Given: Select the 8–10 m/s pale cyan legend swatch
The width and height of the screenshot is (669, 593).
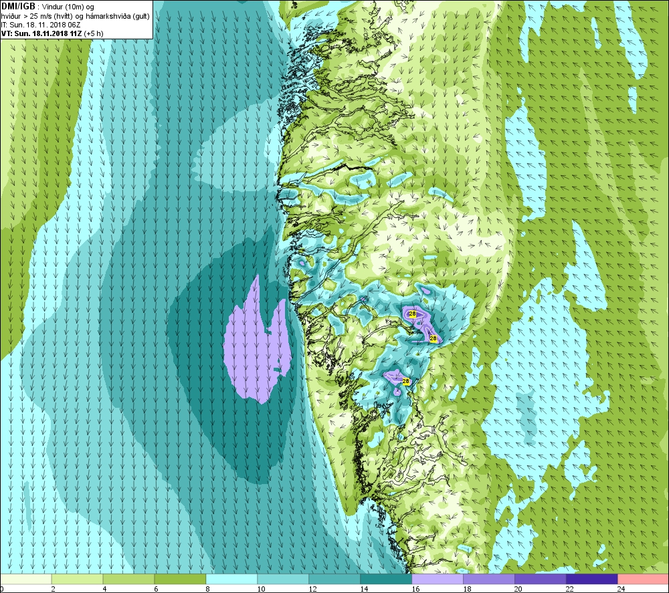Looking at the screenshot, I should pyautogui.click(x=231, y=579).
